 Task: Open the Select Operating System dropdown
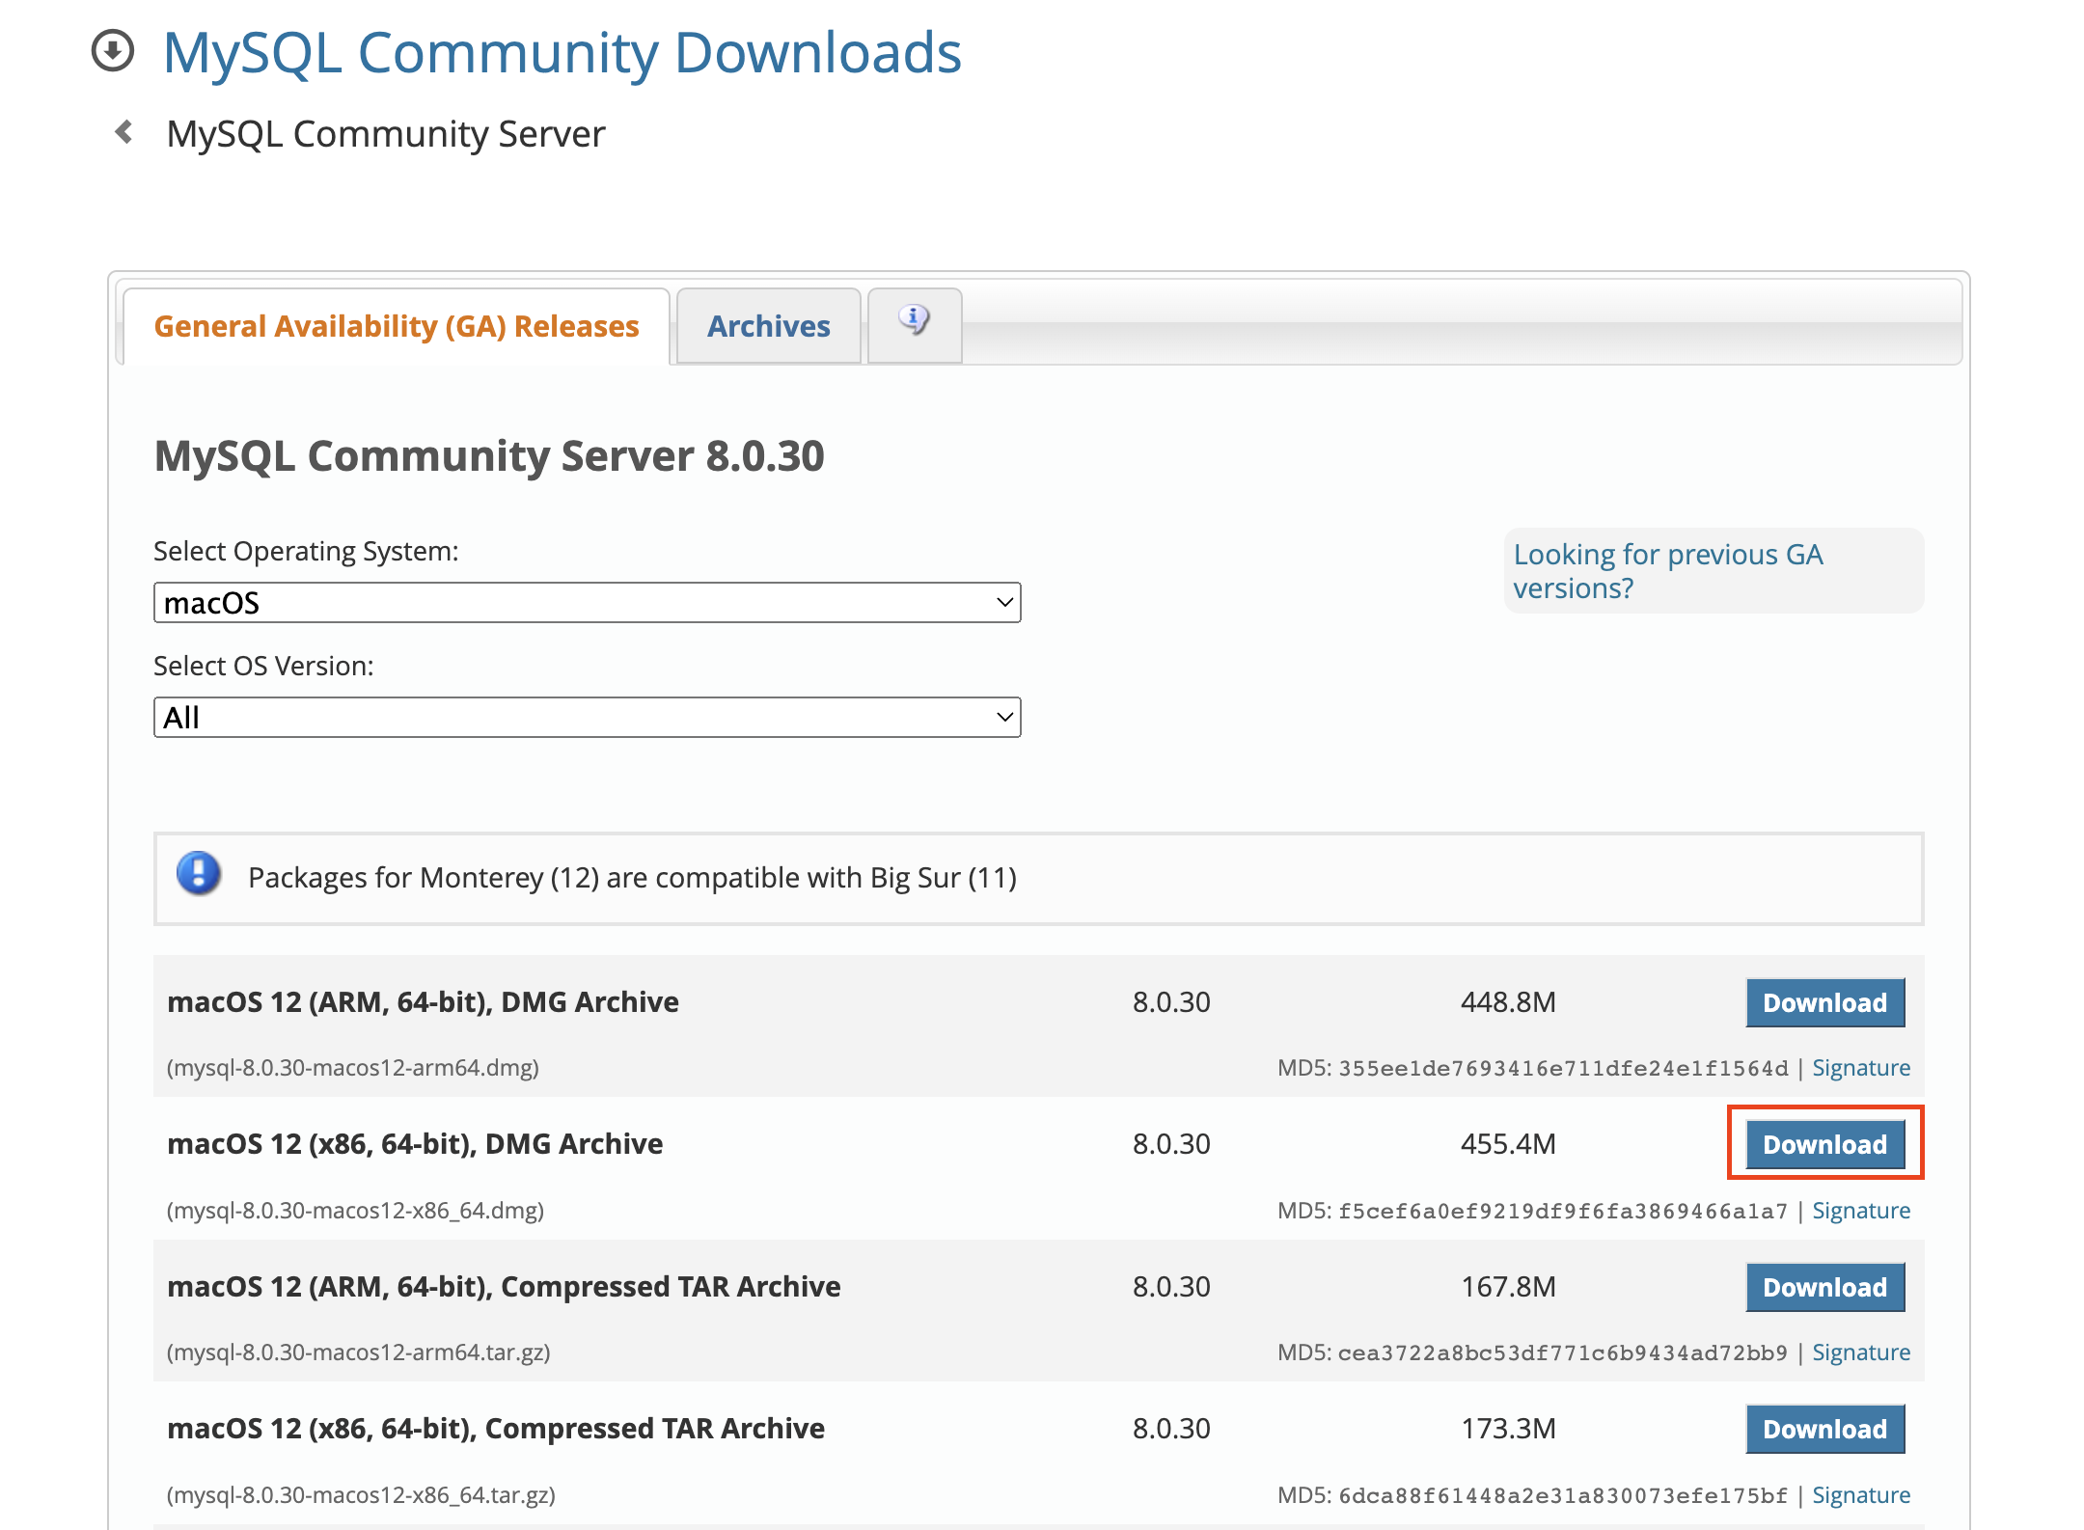[x=587, y=603]
